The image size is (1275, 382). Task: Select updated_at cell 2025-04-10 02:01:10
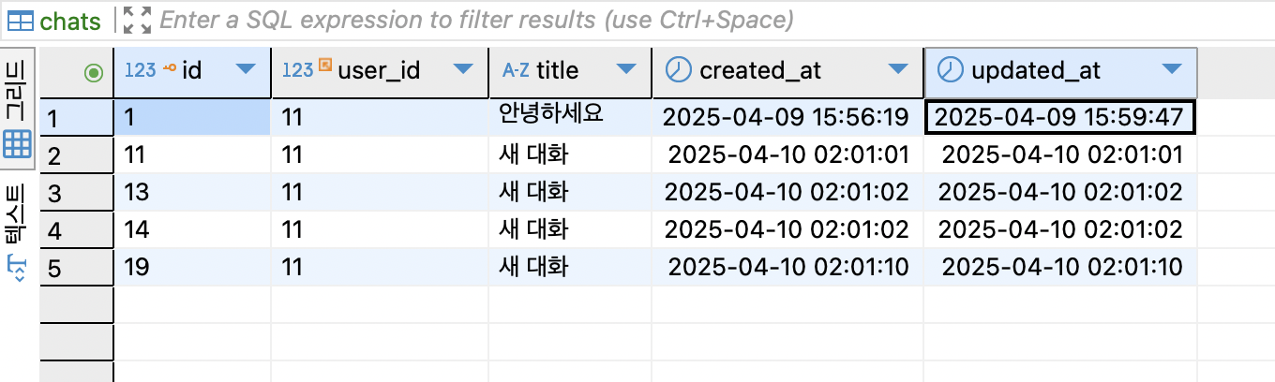click(1060, 267)
